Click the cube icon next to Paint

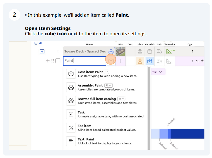pos(111,61)
